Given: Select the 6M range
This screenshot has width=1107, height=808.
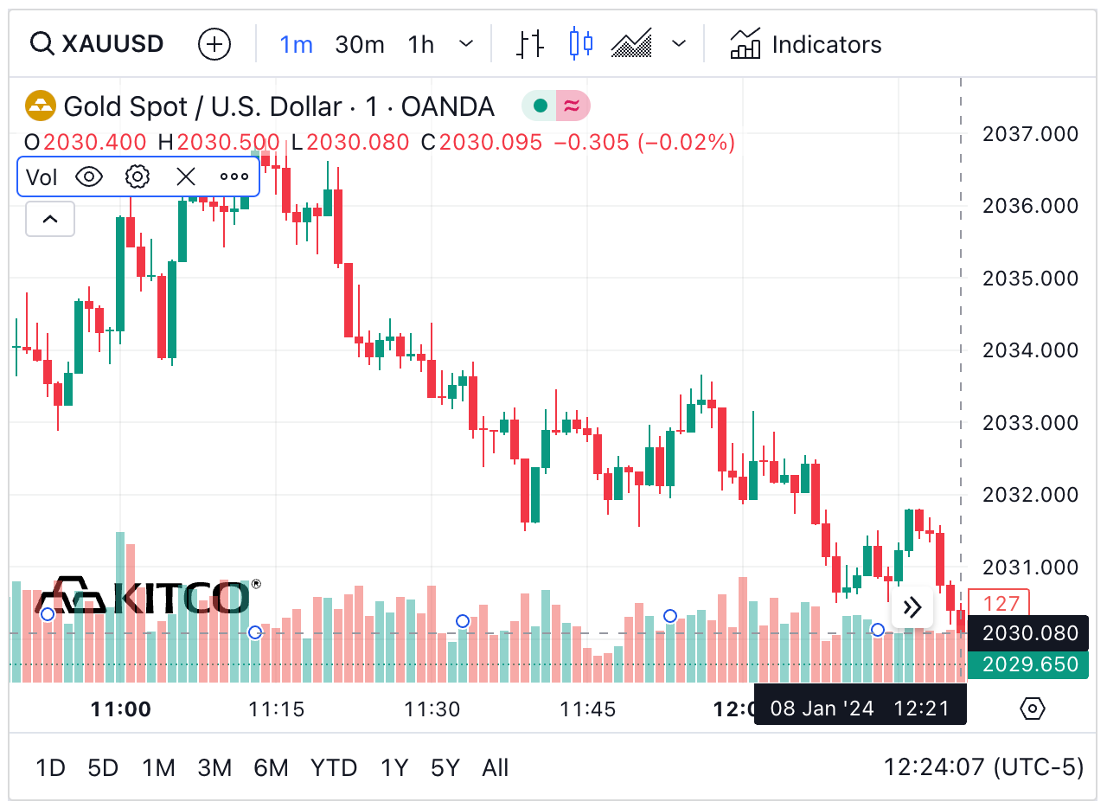Looking at the screenshot, I should coord(271,767).
